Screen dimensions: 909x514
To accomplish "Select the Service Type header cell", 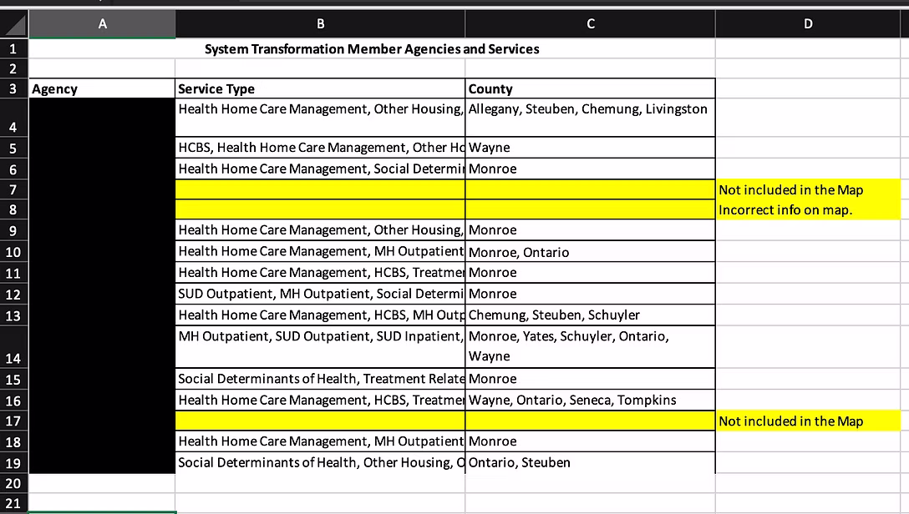I will point(321,88).
